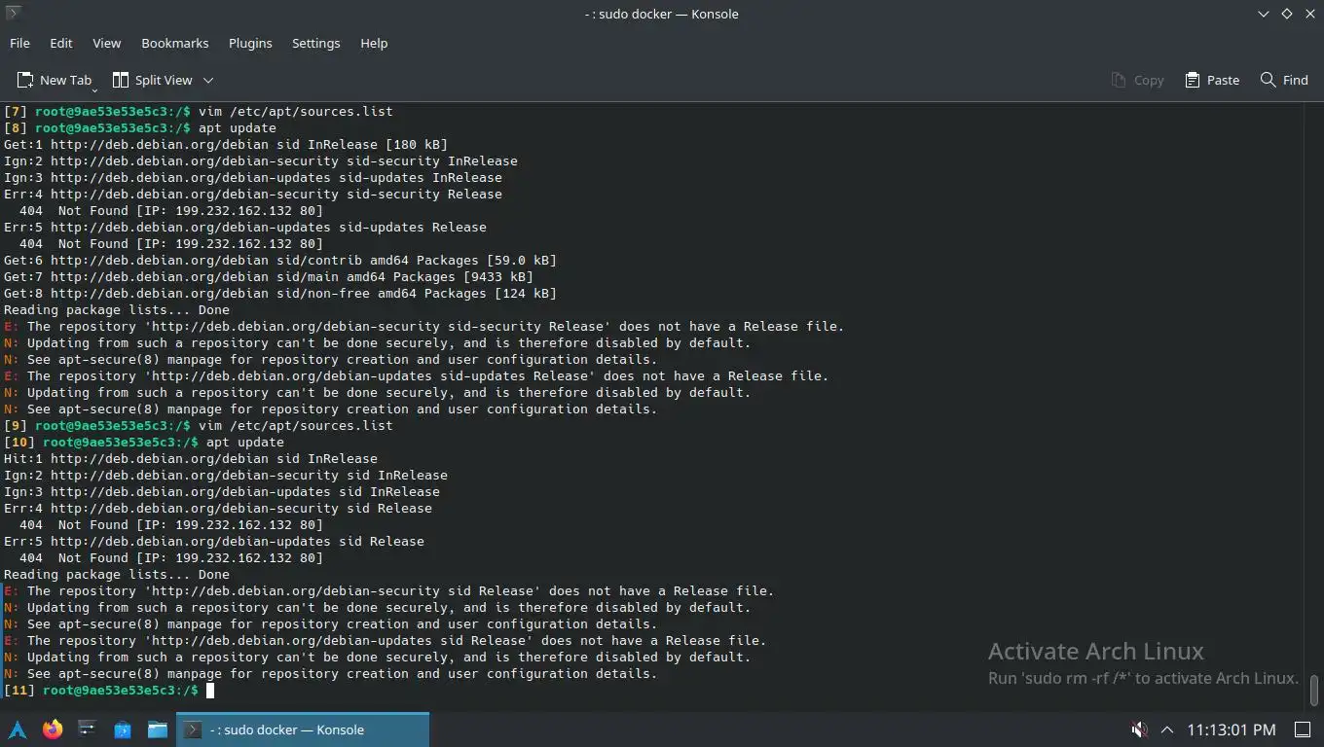Screen dimensions: 1324x747
Task: Click the 'Ign:3' debian-updates sid InRelease line
Action: pyautogui.click(x=222, y=491)
